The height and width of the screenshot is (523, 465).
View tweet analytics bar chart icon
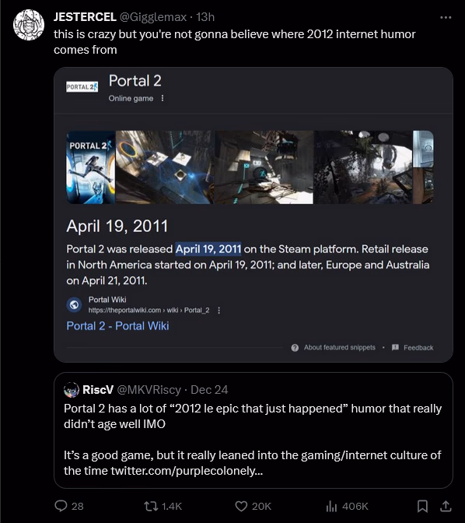click(x=331, y=507)
